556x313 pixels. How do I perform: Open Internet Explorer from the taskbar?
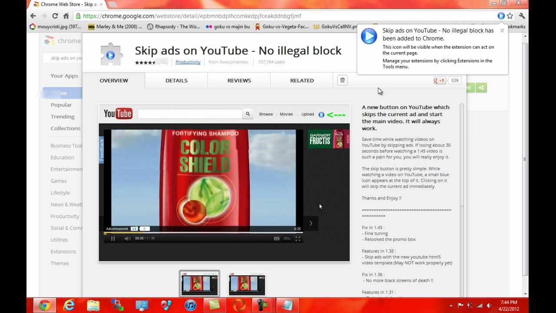pyautogui.click(x=69, y=305)
